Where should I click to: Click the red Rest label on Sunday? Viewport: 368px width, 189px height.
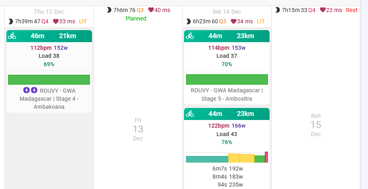tap(352, 10)
